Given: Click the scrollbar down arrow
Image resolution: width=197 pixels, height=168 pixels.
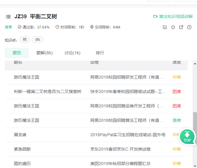Looking at the screenshot, I should [195, 166].
